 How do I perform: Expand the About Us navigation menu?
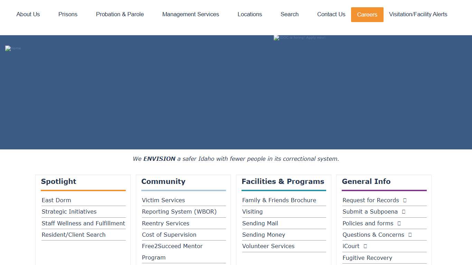tap(28, 14)
